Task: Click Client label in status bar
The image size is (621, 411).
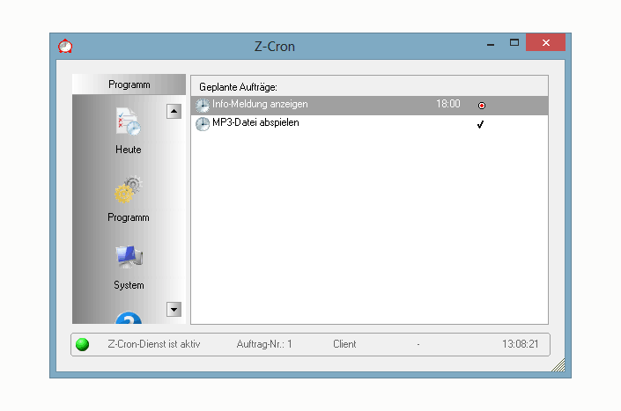Action: 344,344
